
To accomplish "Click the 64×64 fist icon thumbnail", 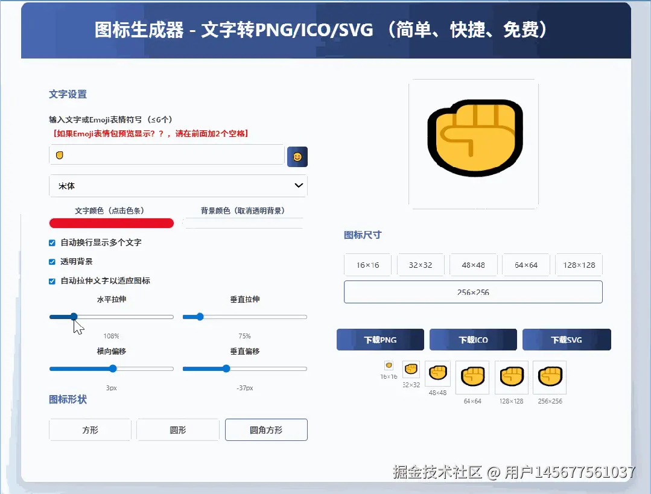I will (x=472, y=376).
